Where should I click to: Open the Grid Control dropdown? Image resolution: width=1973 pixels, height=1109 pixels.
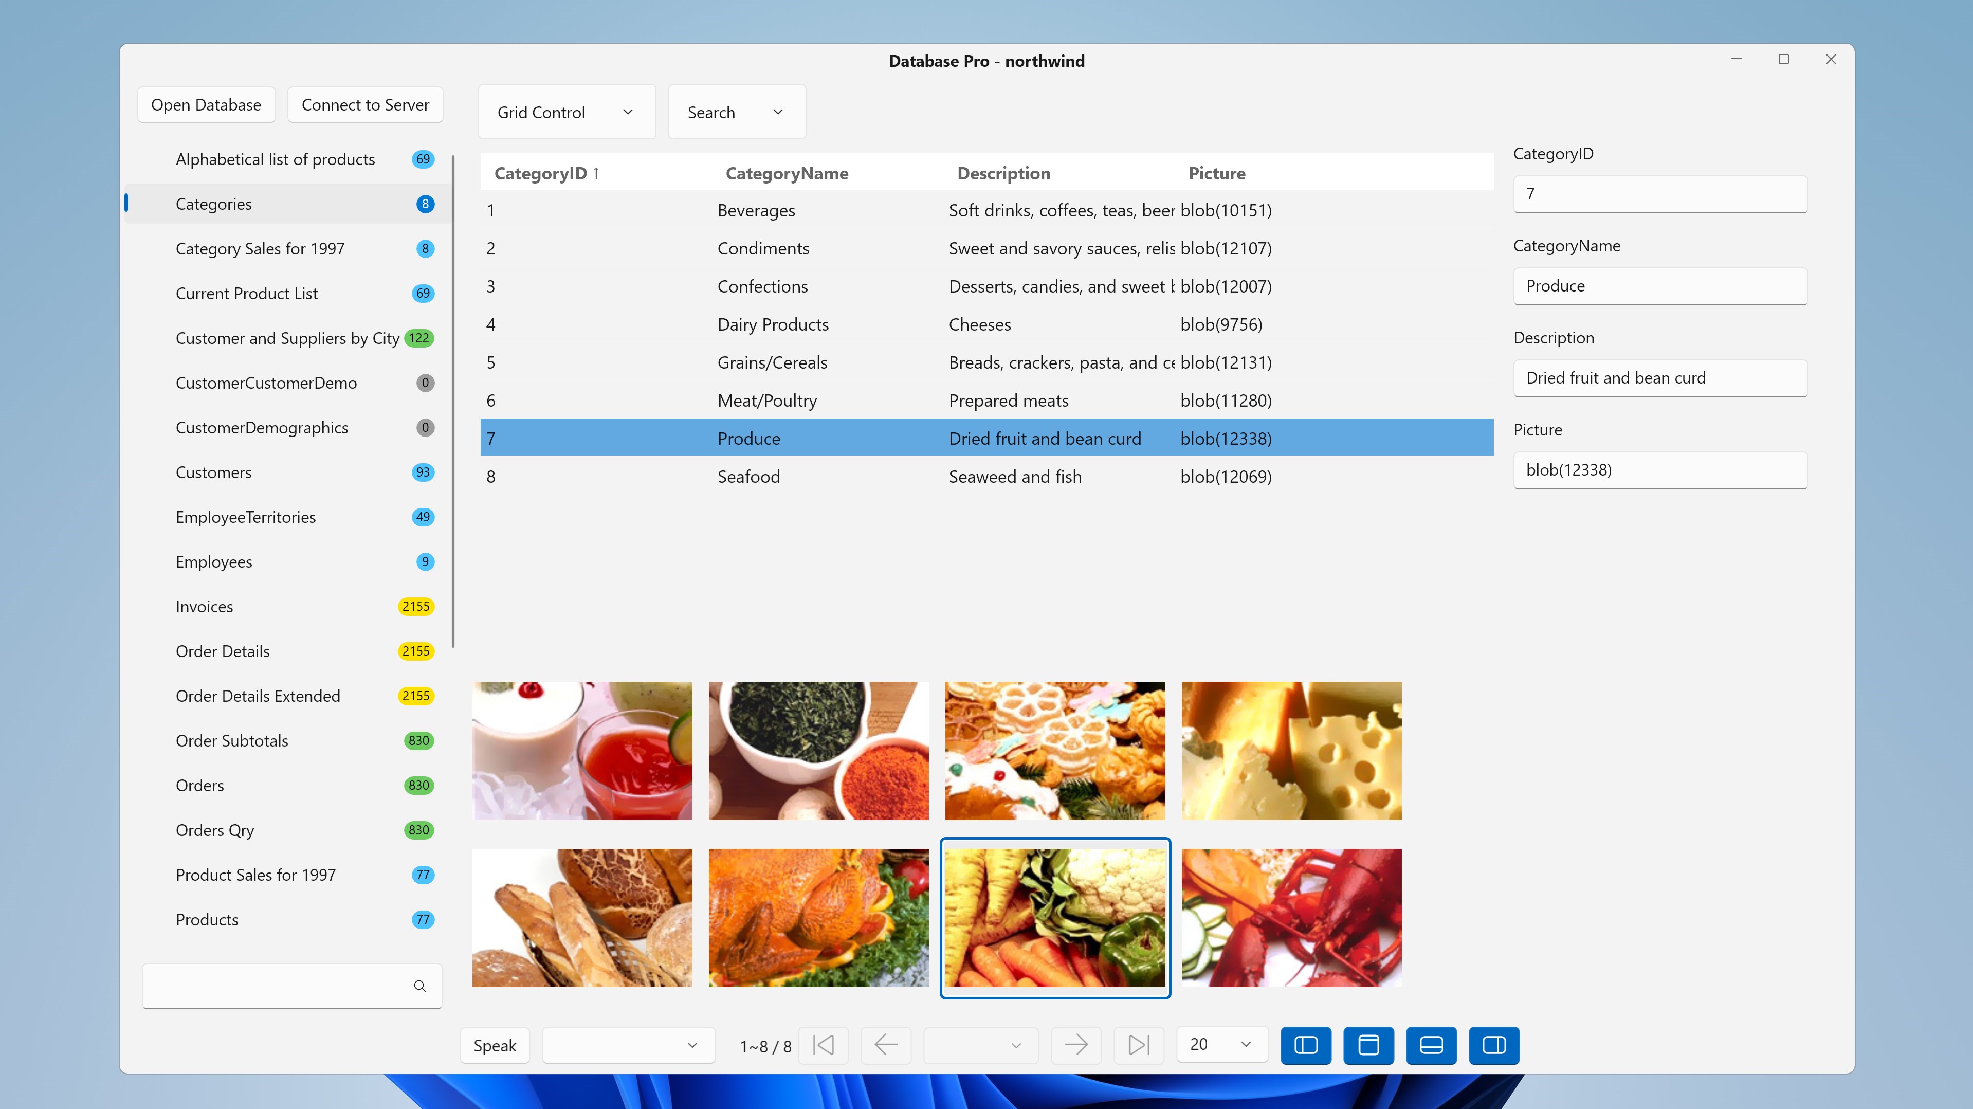coord(566,112)
